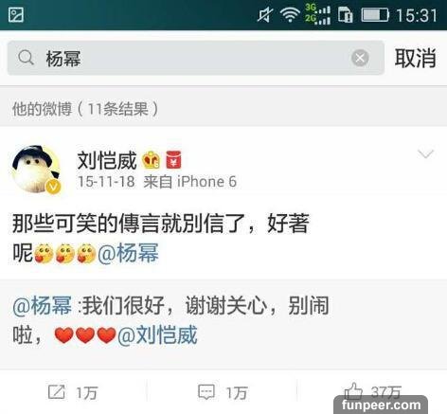Image resolution: width=447 pixels, height=414 pixels.
Task: Expand the post options chevron
Action: tap(425, 153)
